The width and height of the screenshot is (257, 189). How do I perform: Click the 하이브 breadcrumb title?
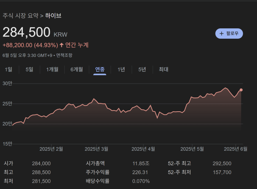[x=53, y=16]
